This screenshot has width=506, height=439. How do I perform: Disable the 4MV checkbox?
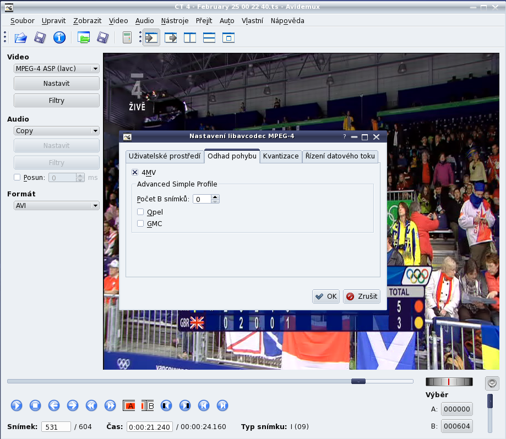pos(135,172)
